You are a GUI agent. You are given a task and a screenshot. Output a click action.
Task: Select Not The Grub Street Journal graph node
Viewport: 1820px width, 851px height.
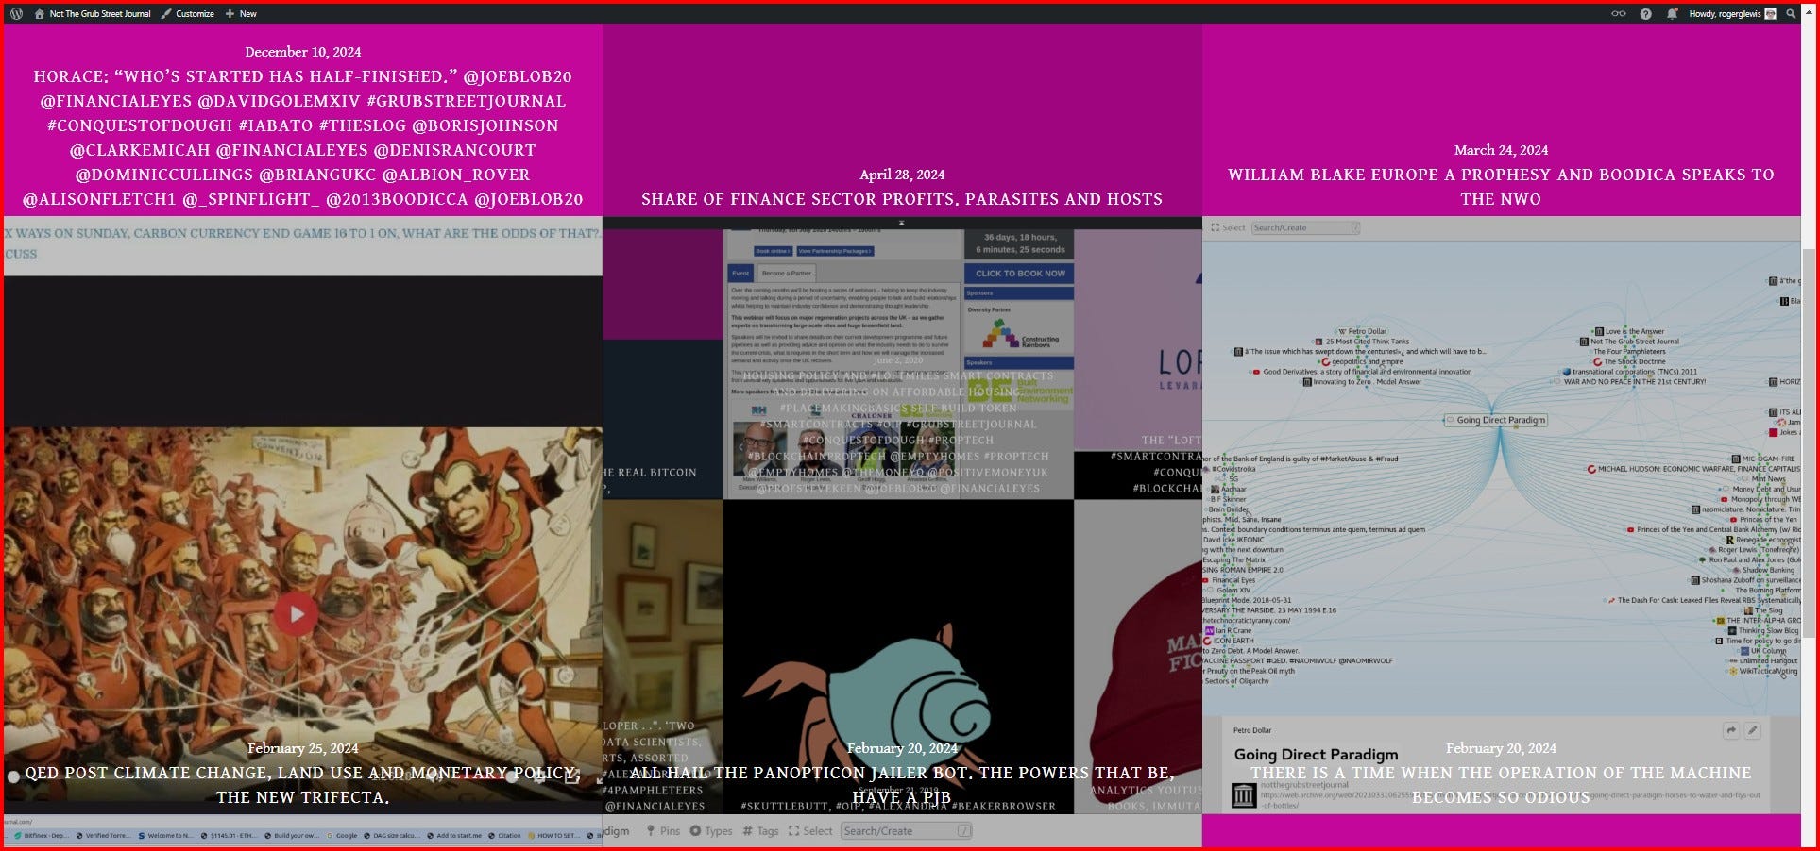click(x=1629, y=342)
